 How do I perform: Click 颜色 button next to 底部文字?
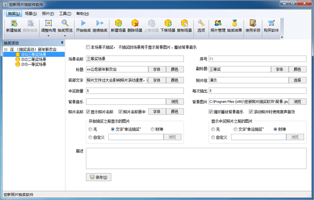[175, 80]
